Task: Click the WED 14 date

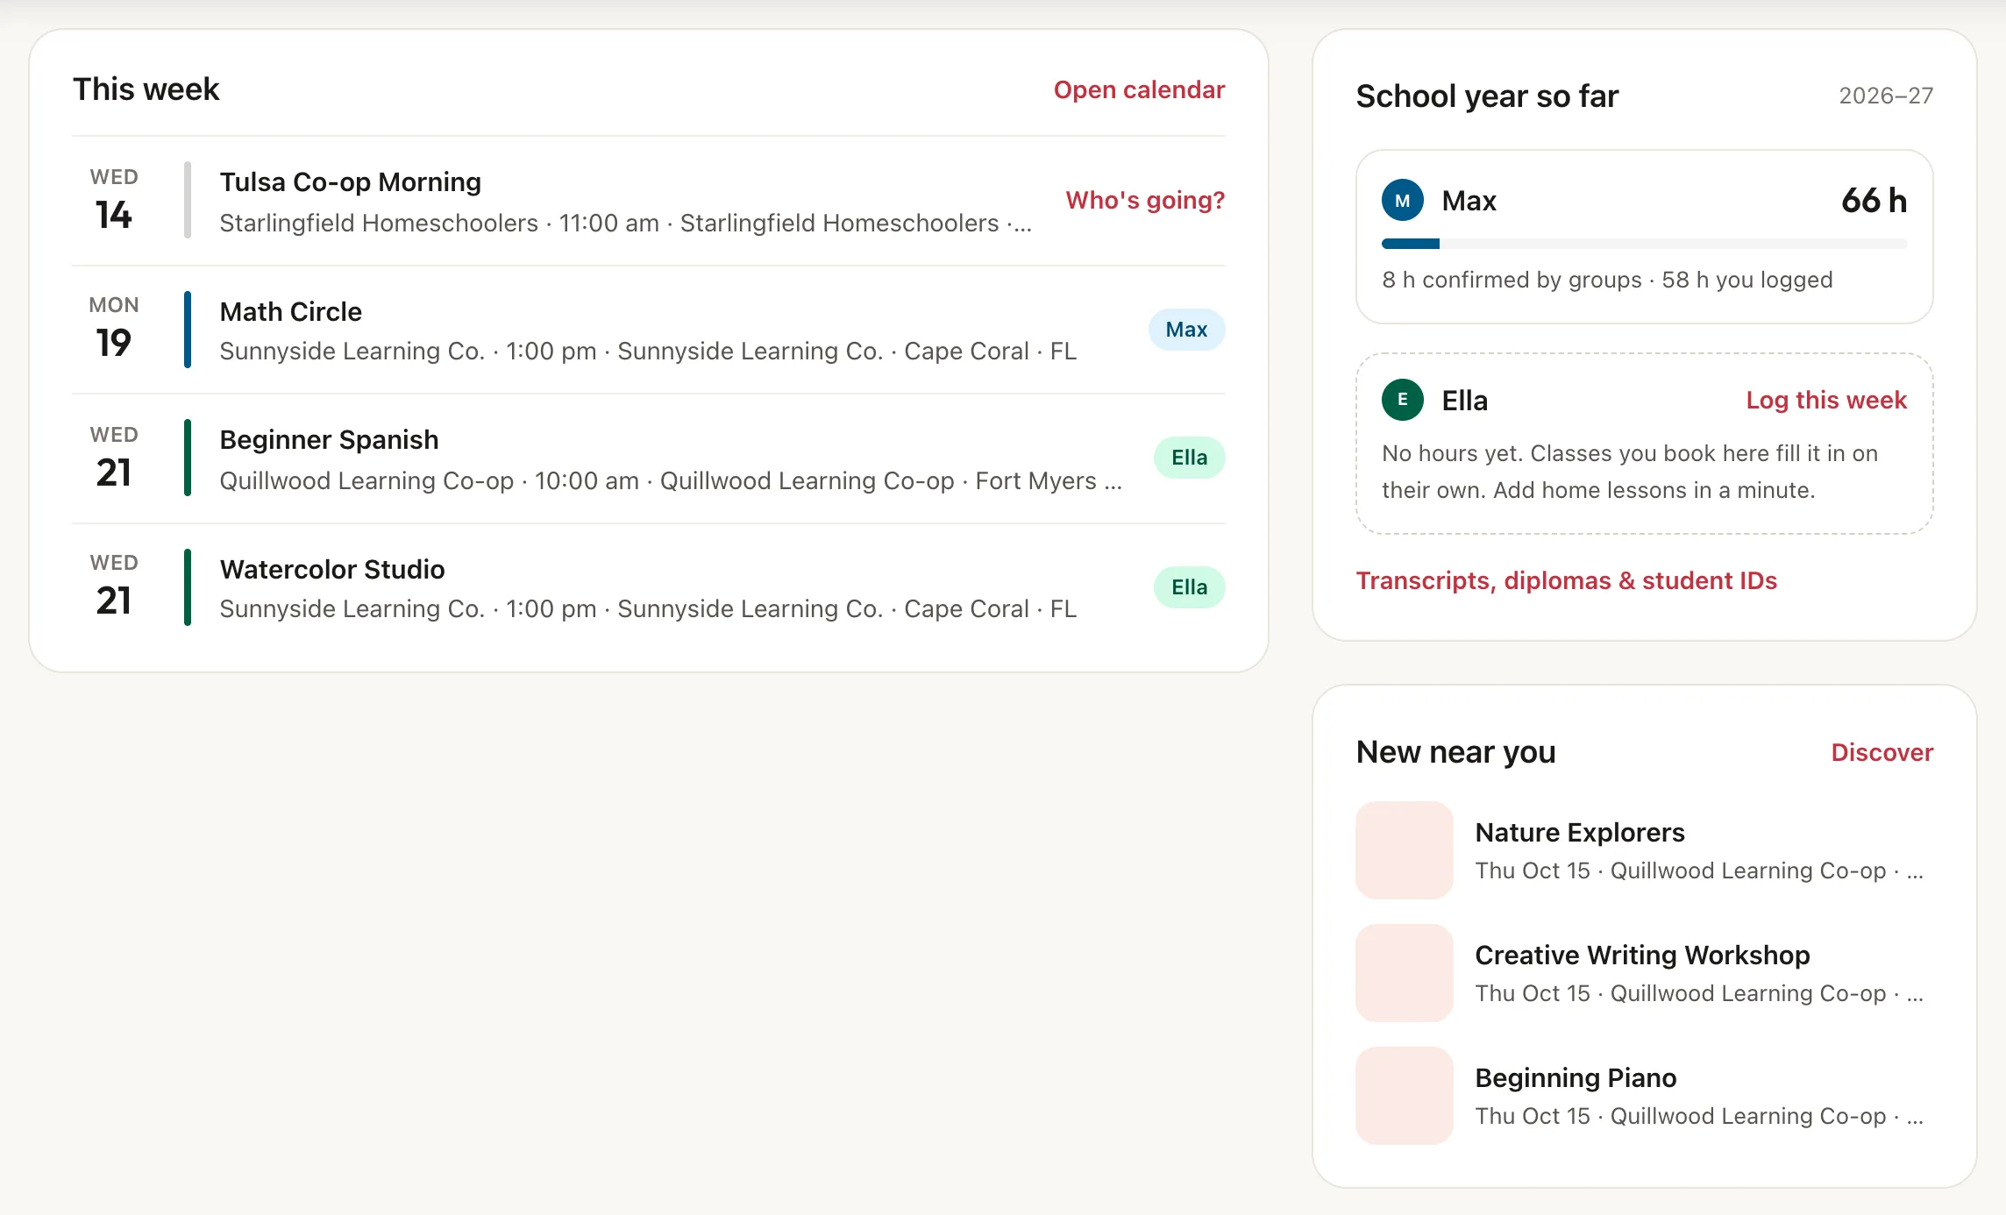Action: pyautogui.click(x=114, y=201)
